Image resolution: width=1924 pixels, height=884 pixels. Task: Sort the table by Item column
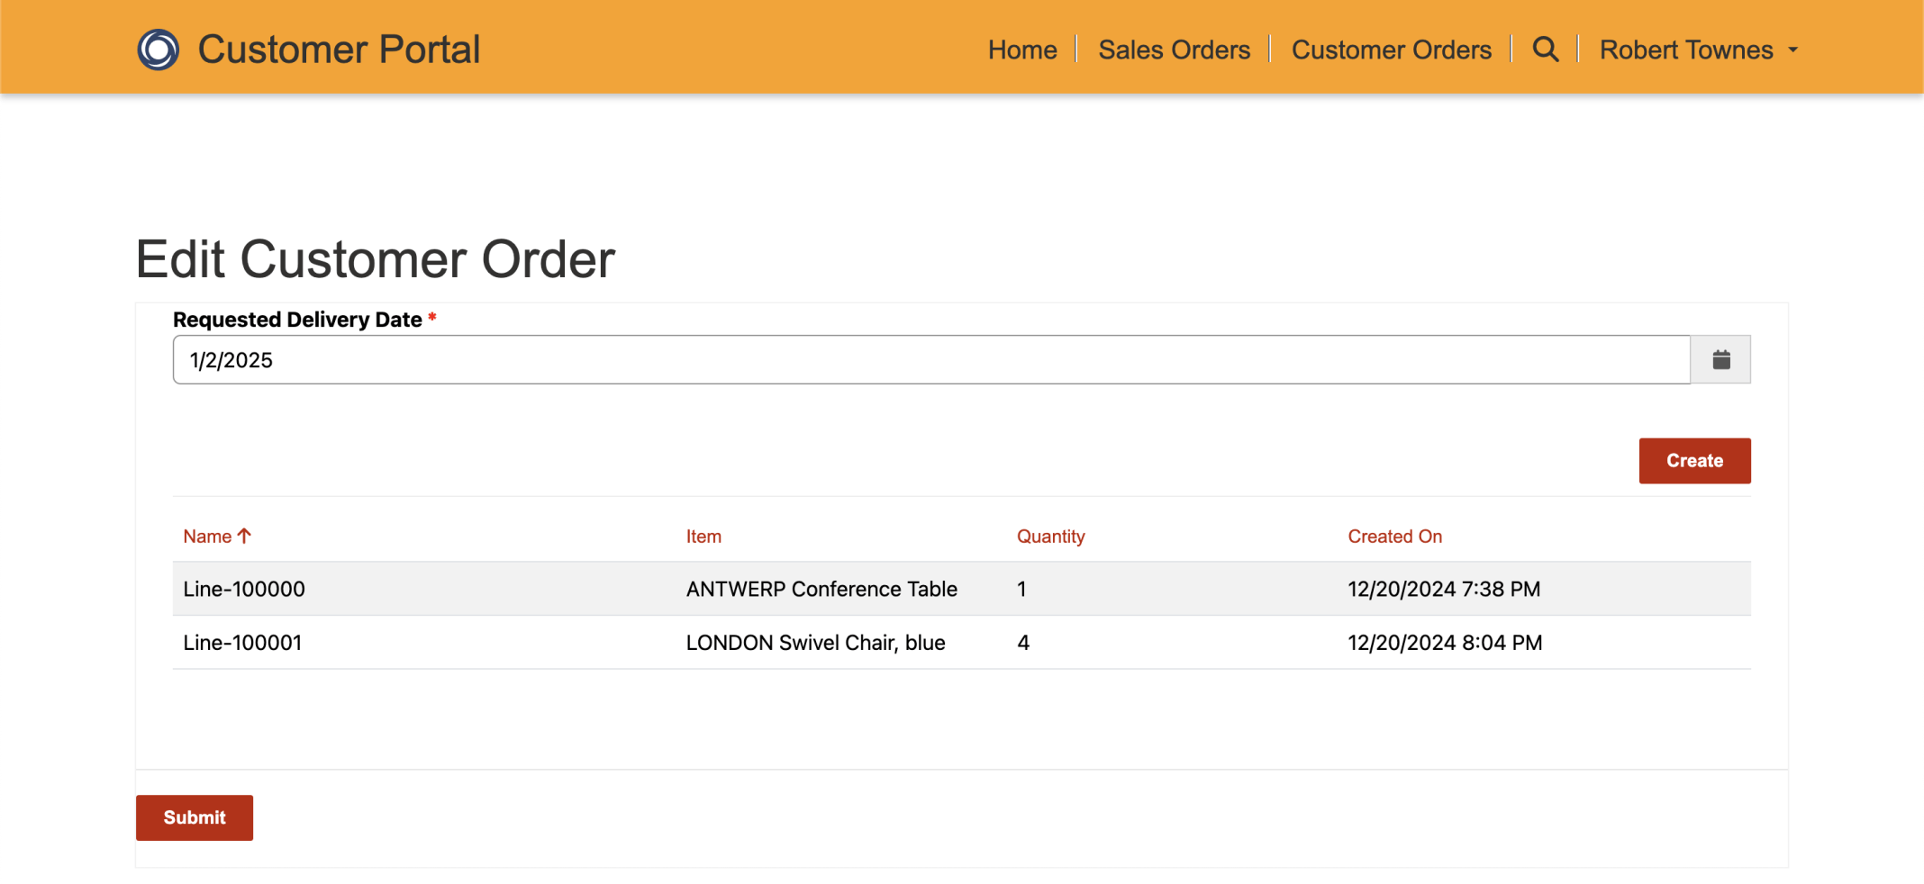tap(703, 537)
